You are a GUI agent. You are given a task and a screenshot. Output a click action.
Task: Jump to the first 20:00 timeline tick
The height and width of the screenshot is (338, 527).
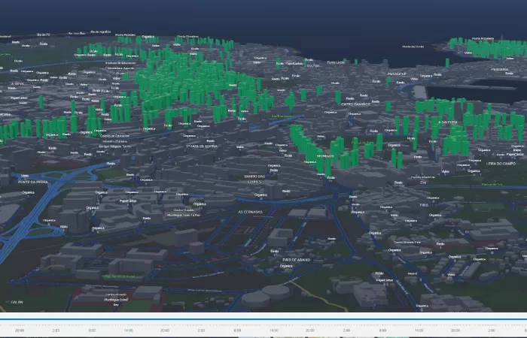coord(20,330)
